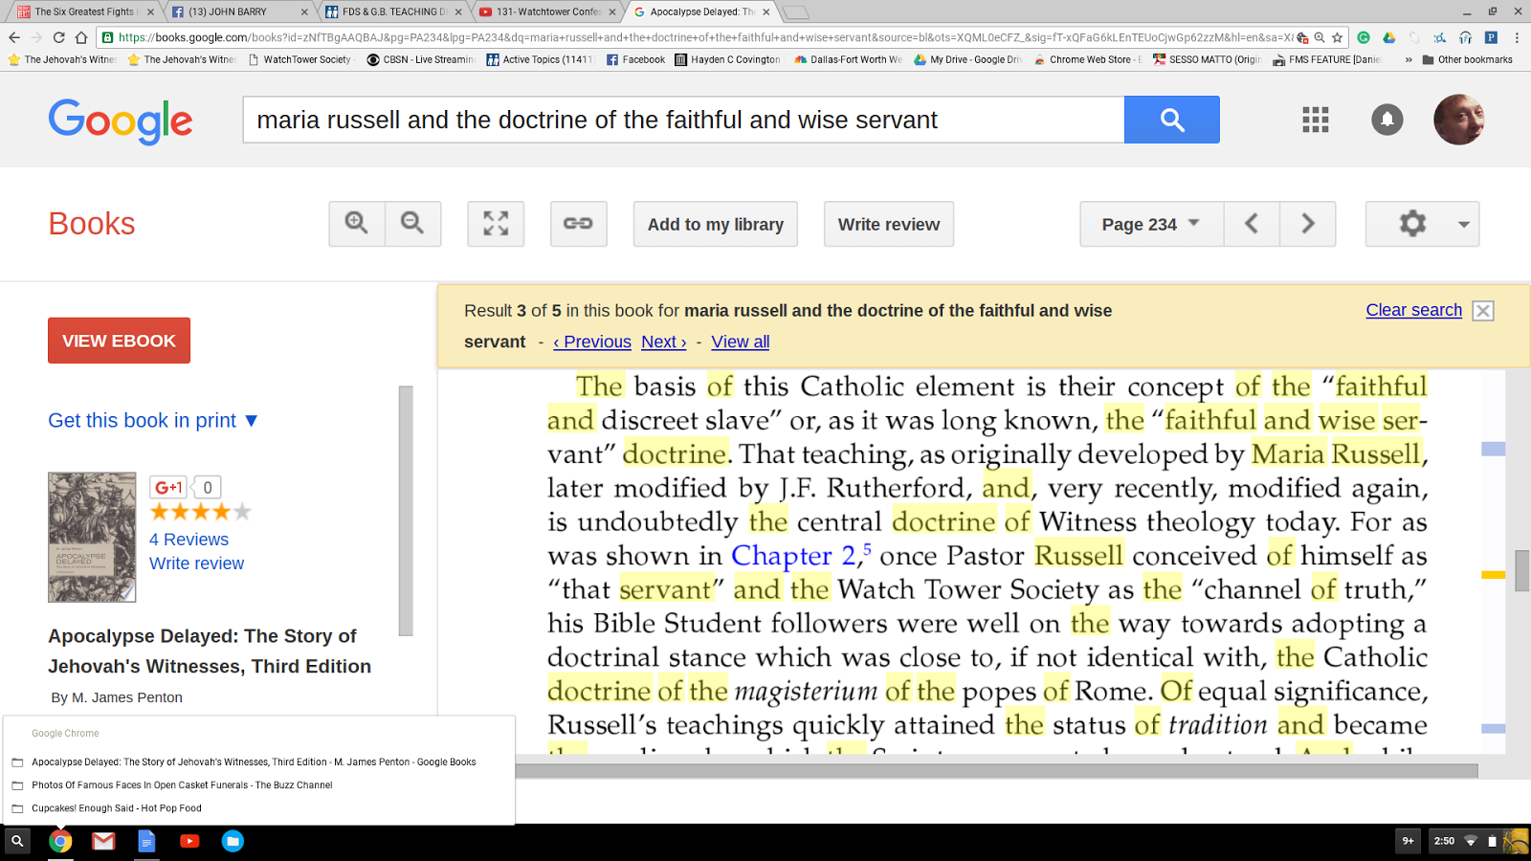
Task: Switch to FDS & G.B. TEACHING tab
Action: (392, 11)
